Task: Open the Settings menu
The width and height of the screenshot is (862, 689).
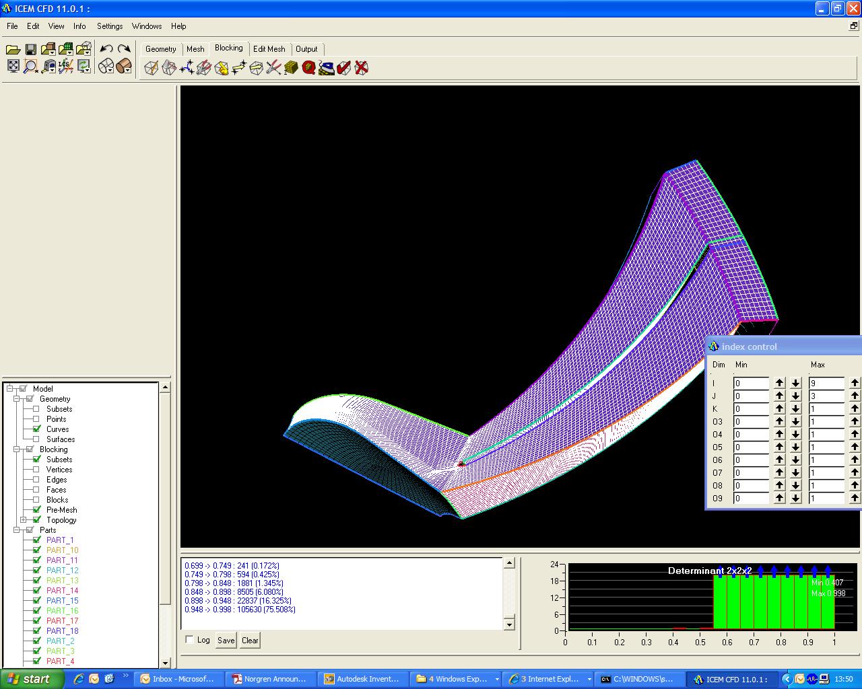Action: [110, 26]
